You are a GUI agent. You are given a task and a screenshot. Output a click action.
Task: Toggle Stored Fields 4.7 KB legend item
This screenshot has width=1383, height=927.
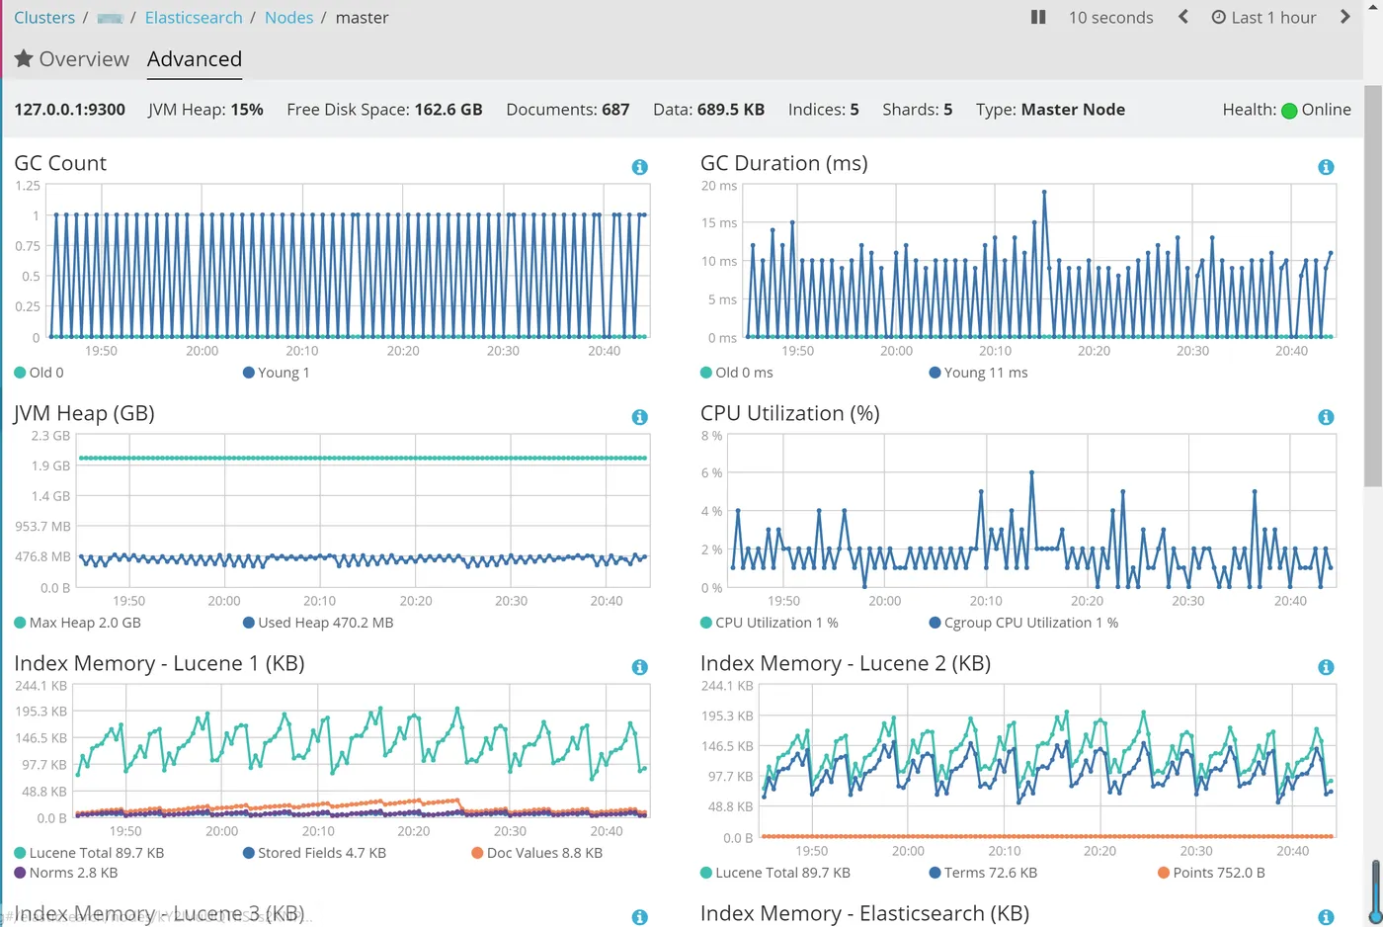[314, 853]
